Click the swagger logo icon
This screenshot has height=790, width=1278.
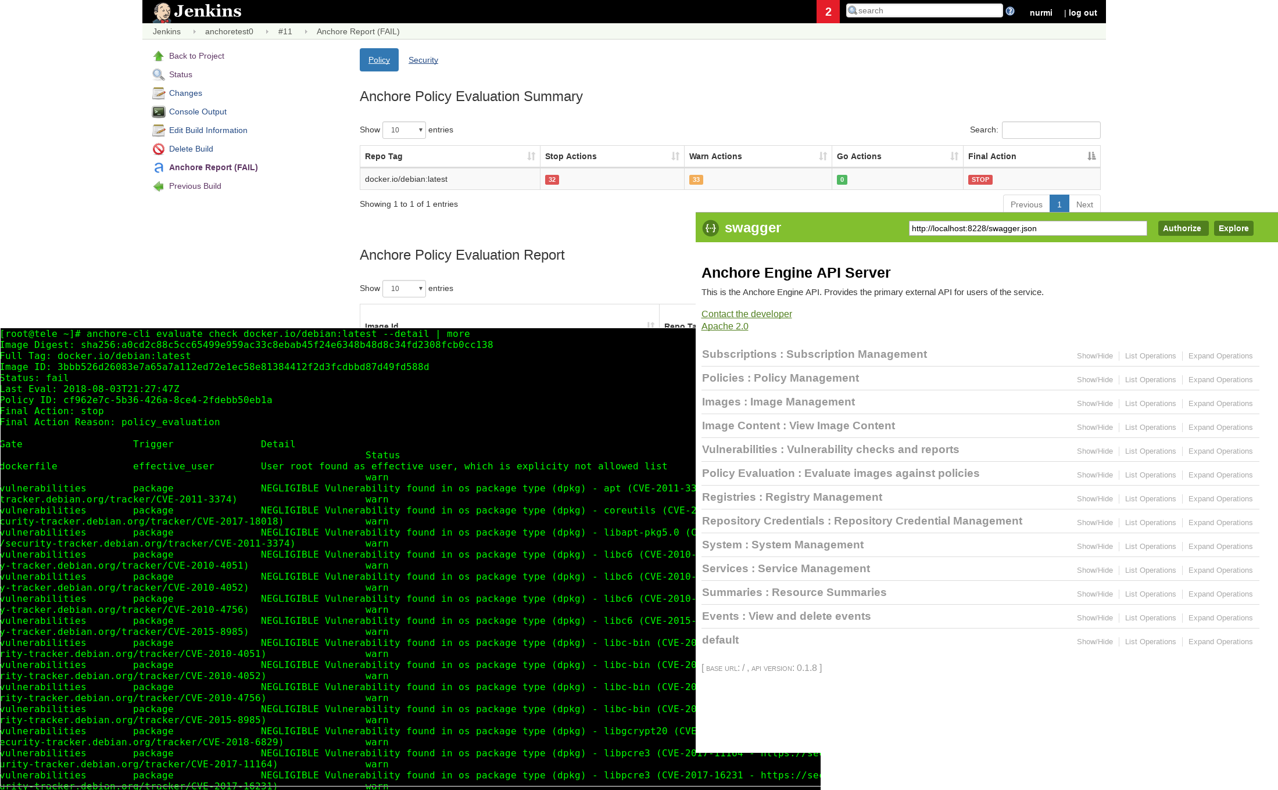711,228
